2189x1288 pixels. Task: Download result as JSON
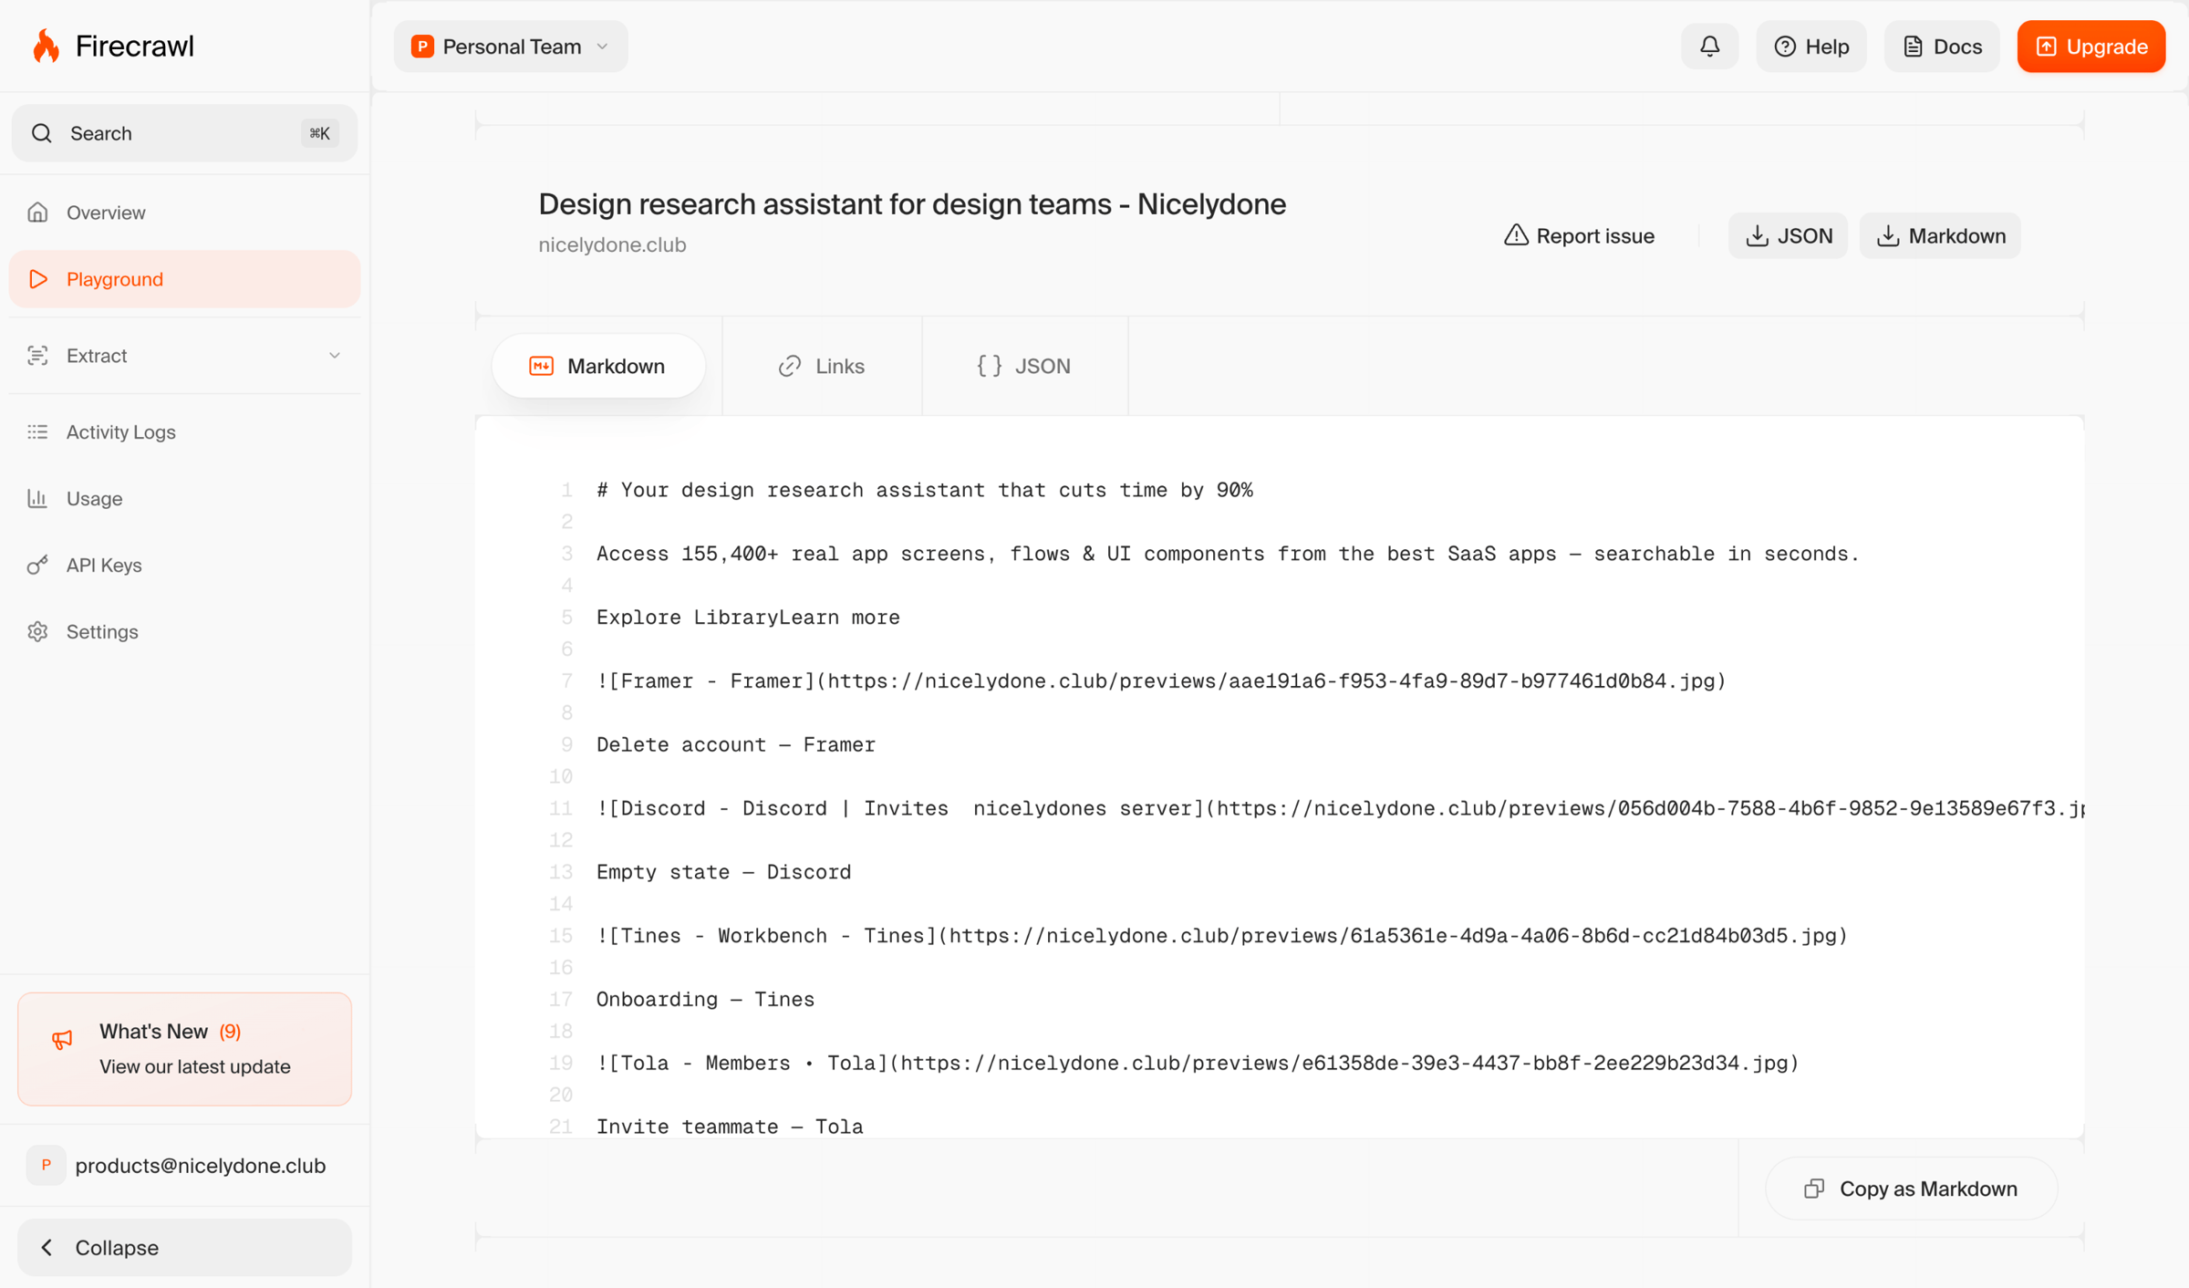click(1788, 236)
